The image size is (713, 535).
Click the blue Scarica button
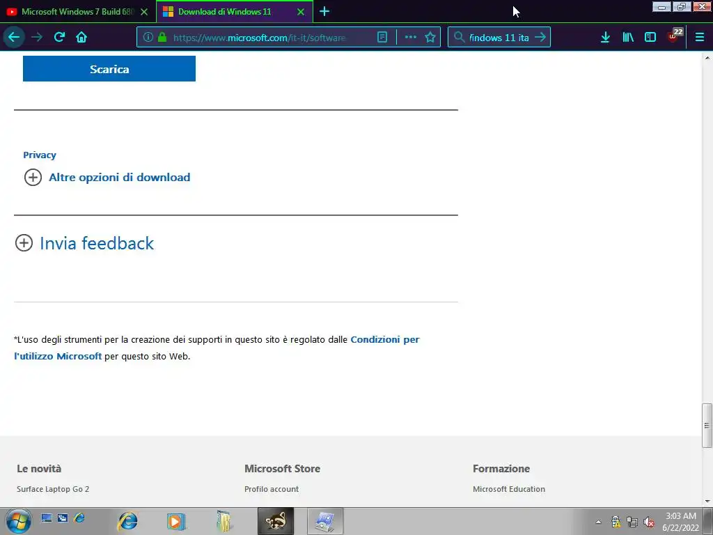click(x=109, y=69)
